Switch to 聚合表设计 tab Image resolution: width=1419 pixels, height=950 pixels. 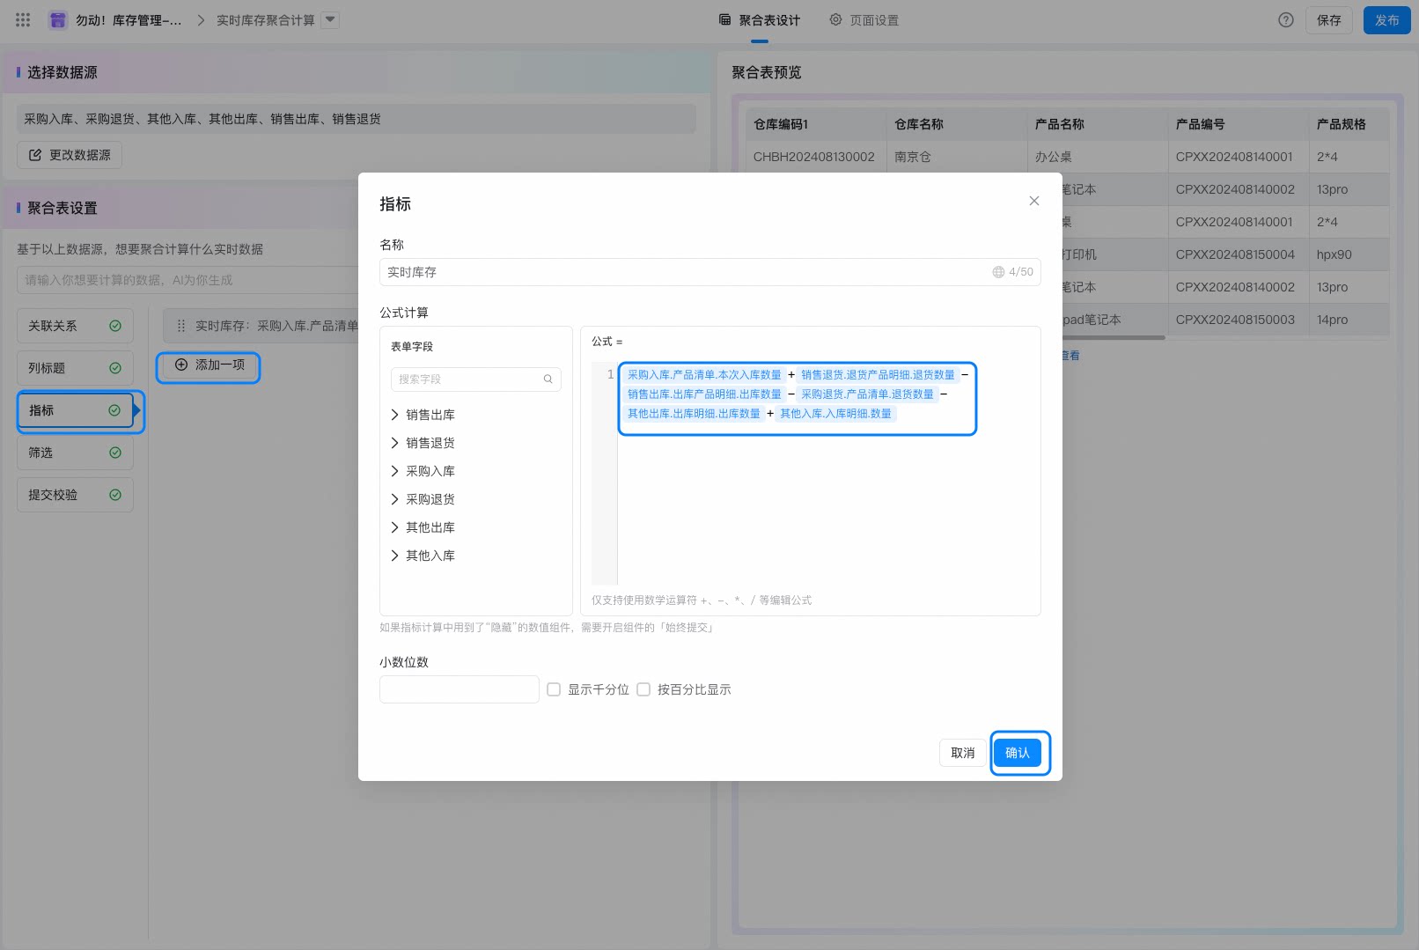click(x=760, y=20)
